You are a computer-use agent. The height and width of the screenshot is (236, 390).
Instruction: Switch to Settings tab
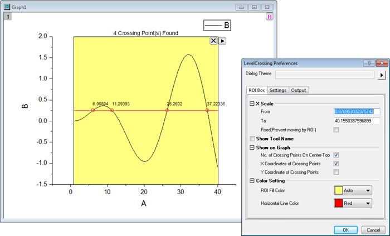[x=278, y=90]
